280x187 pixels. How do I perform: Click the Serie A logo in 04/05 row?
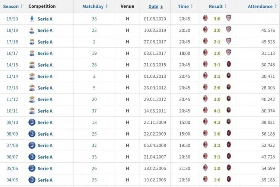click(32, 180)
